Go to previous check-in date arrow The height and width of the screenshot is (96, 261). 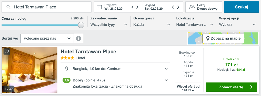(x=133, y=7)
